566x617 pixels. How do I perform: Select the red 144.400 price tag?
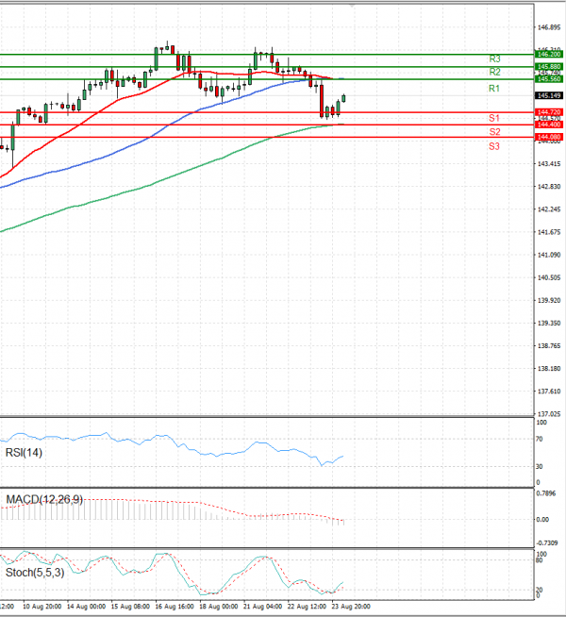(x=549, y=125)
